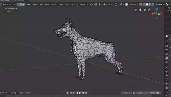Image resolution: width=171 pixels, height=97 pixels.
Task: Open the Keying dropdown in timeline
Action: (14, 93)
